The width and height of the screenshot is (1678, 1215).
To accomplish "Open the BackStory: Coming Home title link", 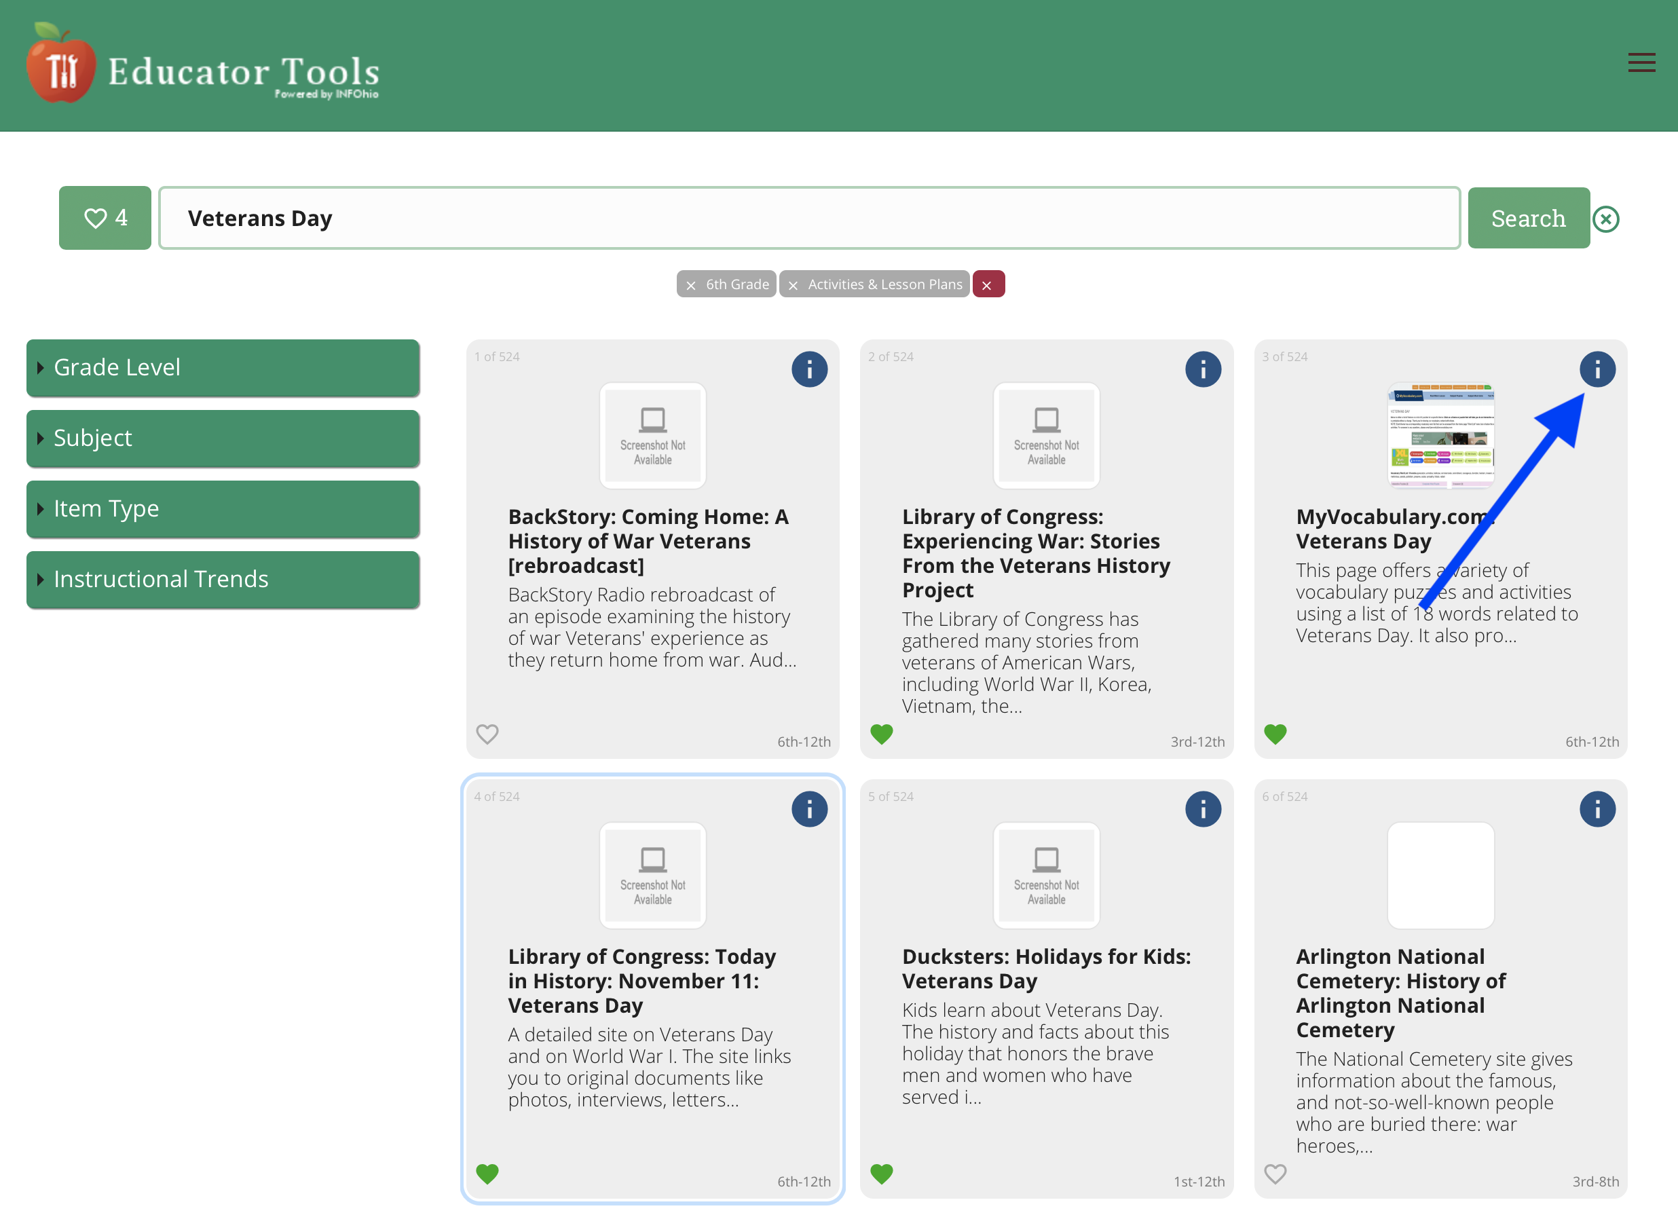I will pyautogui.click(x=648, y=541).
